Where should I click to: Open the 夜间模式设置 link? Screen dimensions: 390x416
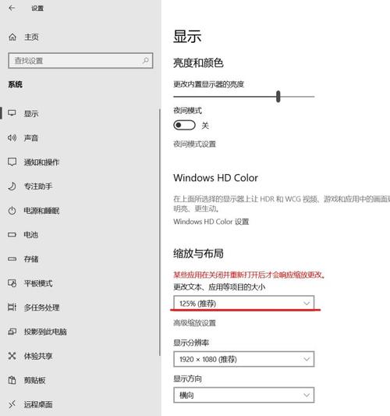194,144
